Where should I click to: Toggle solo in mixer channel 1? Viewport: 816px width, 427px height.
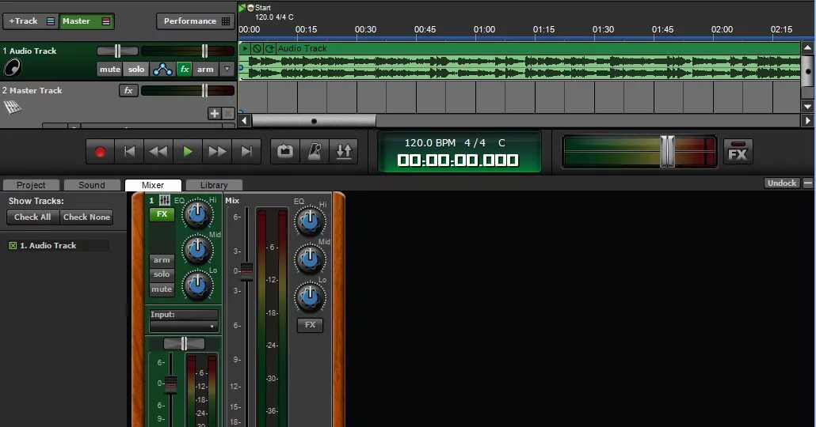point(162,274)
